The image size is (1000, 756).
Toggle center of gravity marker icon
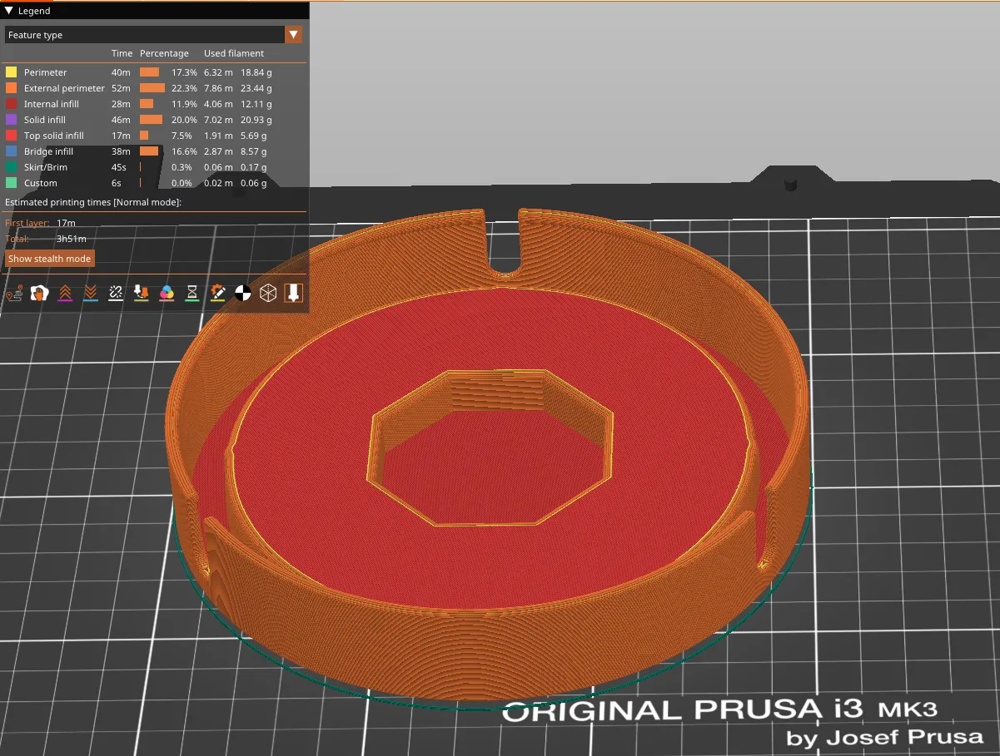[242, 293]
